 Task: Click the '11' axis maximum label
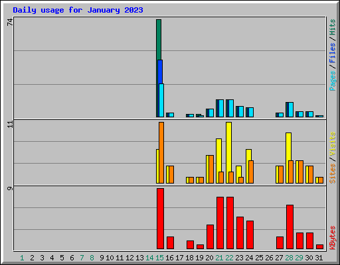[x=10, y=125]
